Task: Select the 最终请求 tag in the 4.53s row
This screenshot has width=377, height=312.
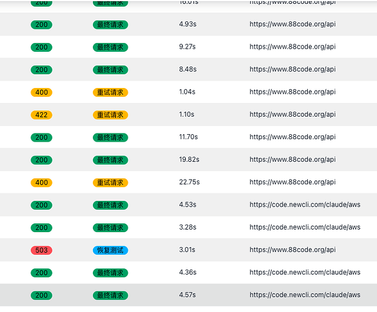Action: coord(110,205)
